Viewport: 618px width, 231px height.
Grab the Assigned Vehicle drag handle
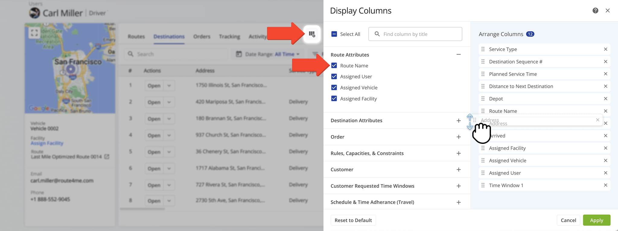tap(483, 160)
